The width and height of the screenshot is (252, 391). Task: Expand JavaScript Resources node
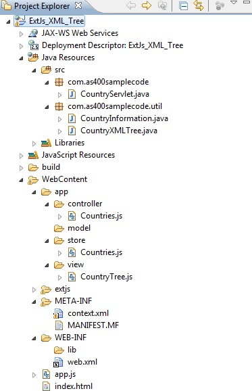22,156
